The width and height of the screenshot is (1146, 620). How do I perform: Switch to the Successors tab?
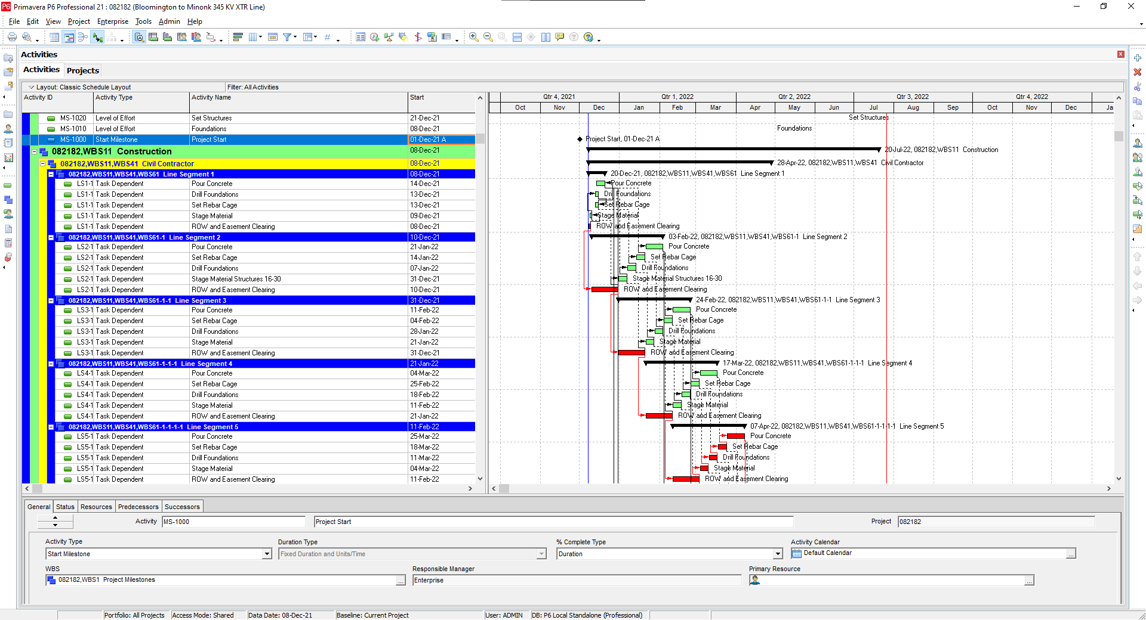click(x=182, y=506)
